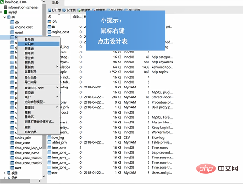Choose 设计表 in the context menu

(x=39, y=44)
